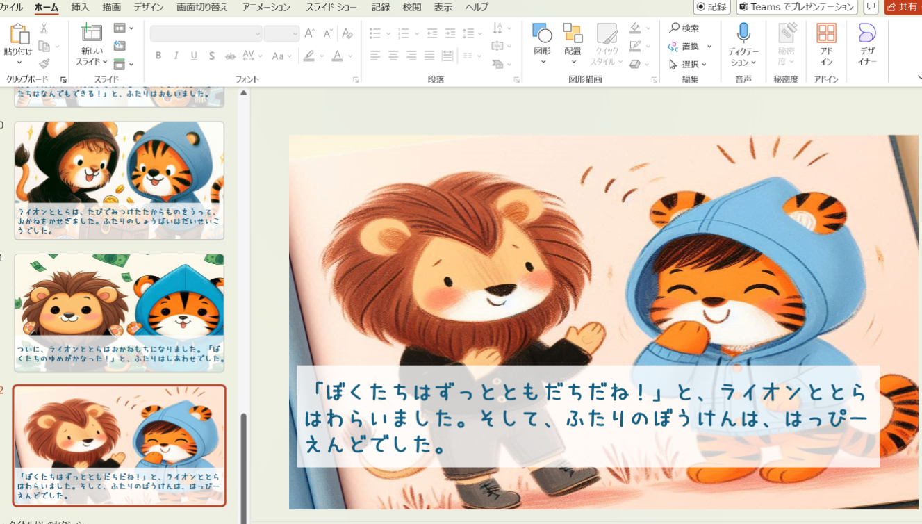Open the font name combo box
The width and height of the screenshot is (922, 524).
tap(206, 33)
